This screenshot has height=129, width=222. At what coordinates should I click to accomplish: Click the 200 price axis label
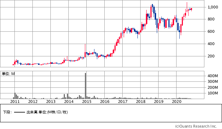pos(211,56)
